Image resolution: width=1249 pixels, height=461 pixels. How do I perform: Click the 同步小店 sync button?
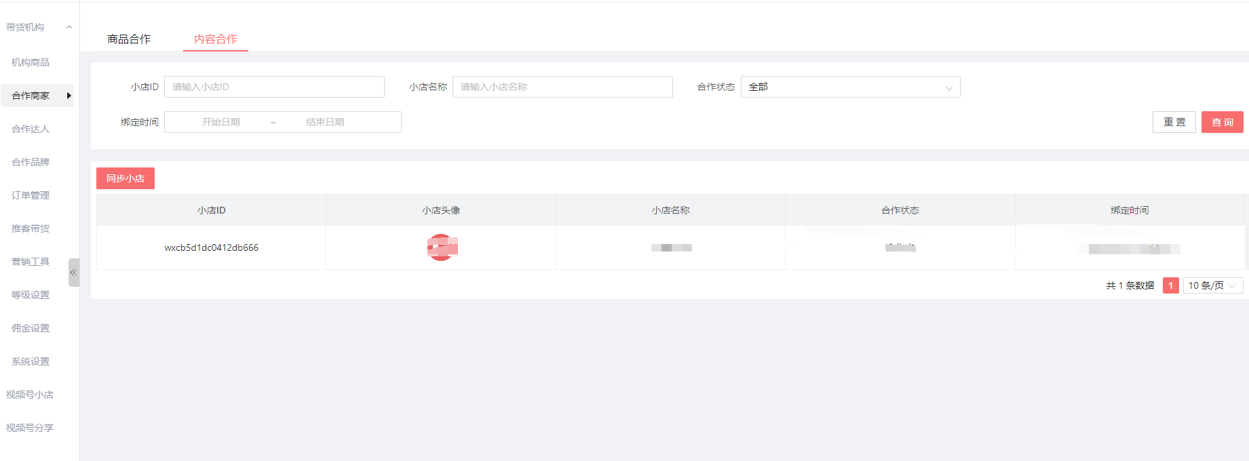pyautogui.click(x=126, y=178)
